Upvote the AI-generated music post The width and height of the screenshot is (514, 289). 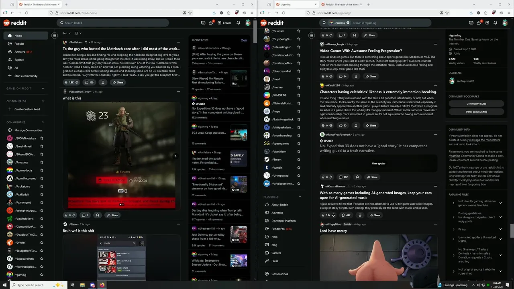click(323, 215)
